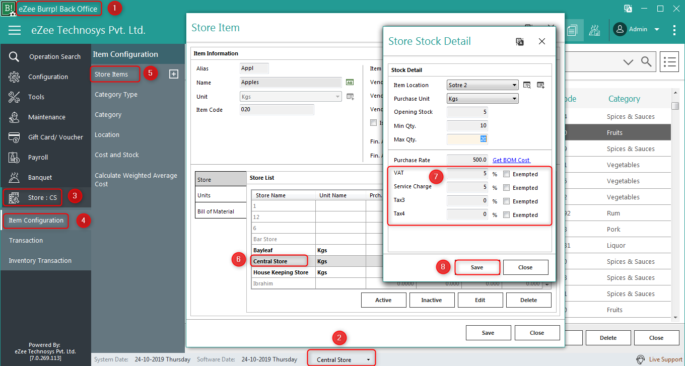Viewport: 685px width, 366px height.
Task: Click search-location icon next to Item Location
Action: 527,85
